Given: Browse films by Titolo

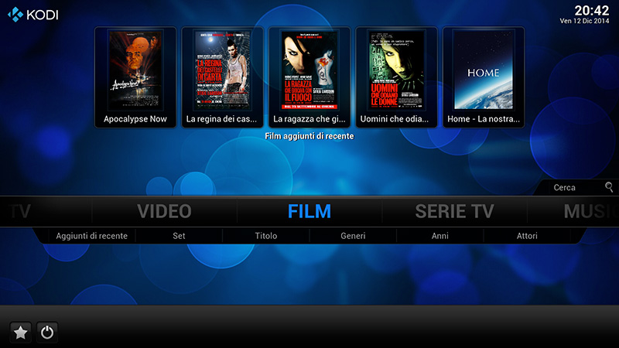Looking at the screenshot, I should point(266,236).
